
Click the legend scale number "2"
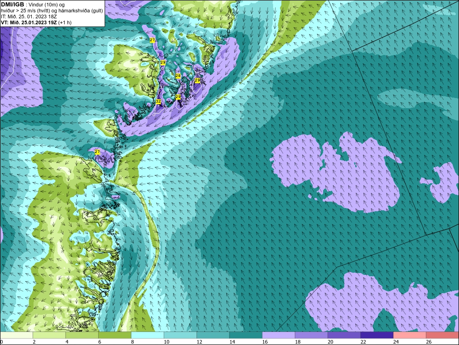pyautogui.click(x=34, y=342)
